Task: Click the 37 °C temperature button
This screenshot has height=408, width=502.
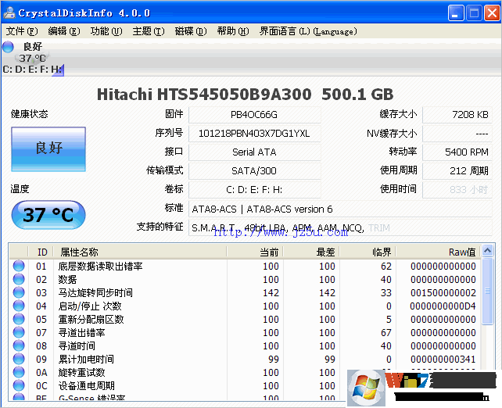Action: click(48, 215)
